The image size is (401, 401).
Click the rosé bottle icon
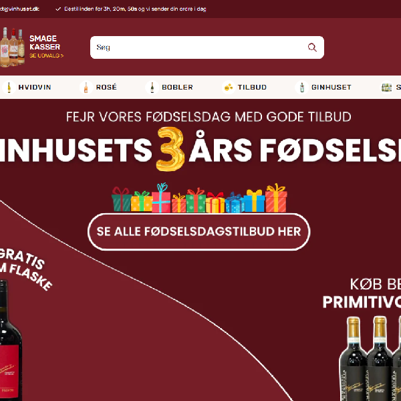(x=86, y=87)
